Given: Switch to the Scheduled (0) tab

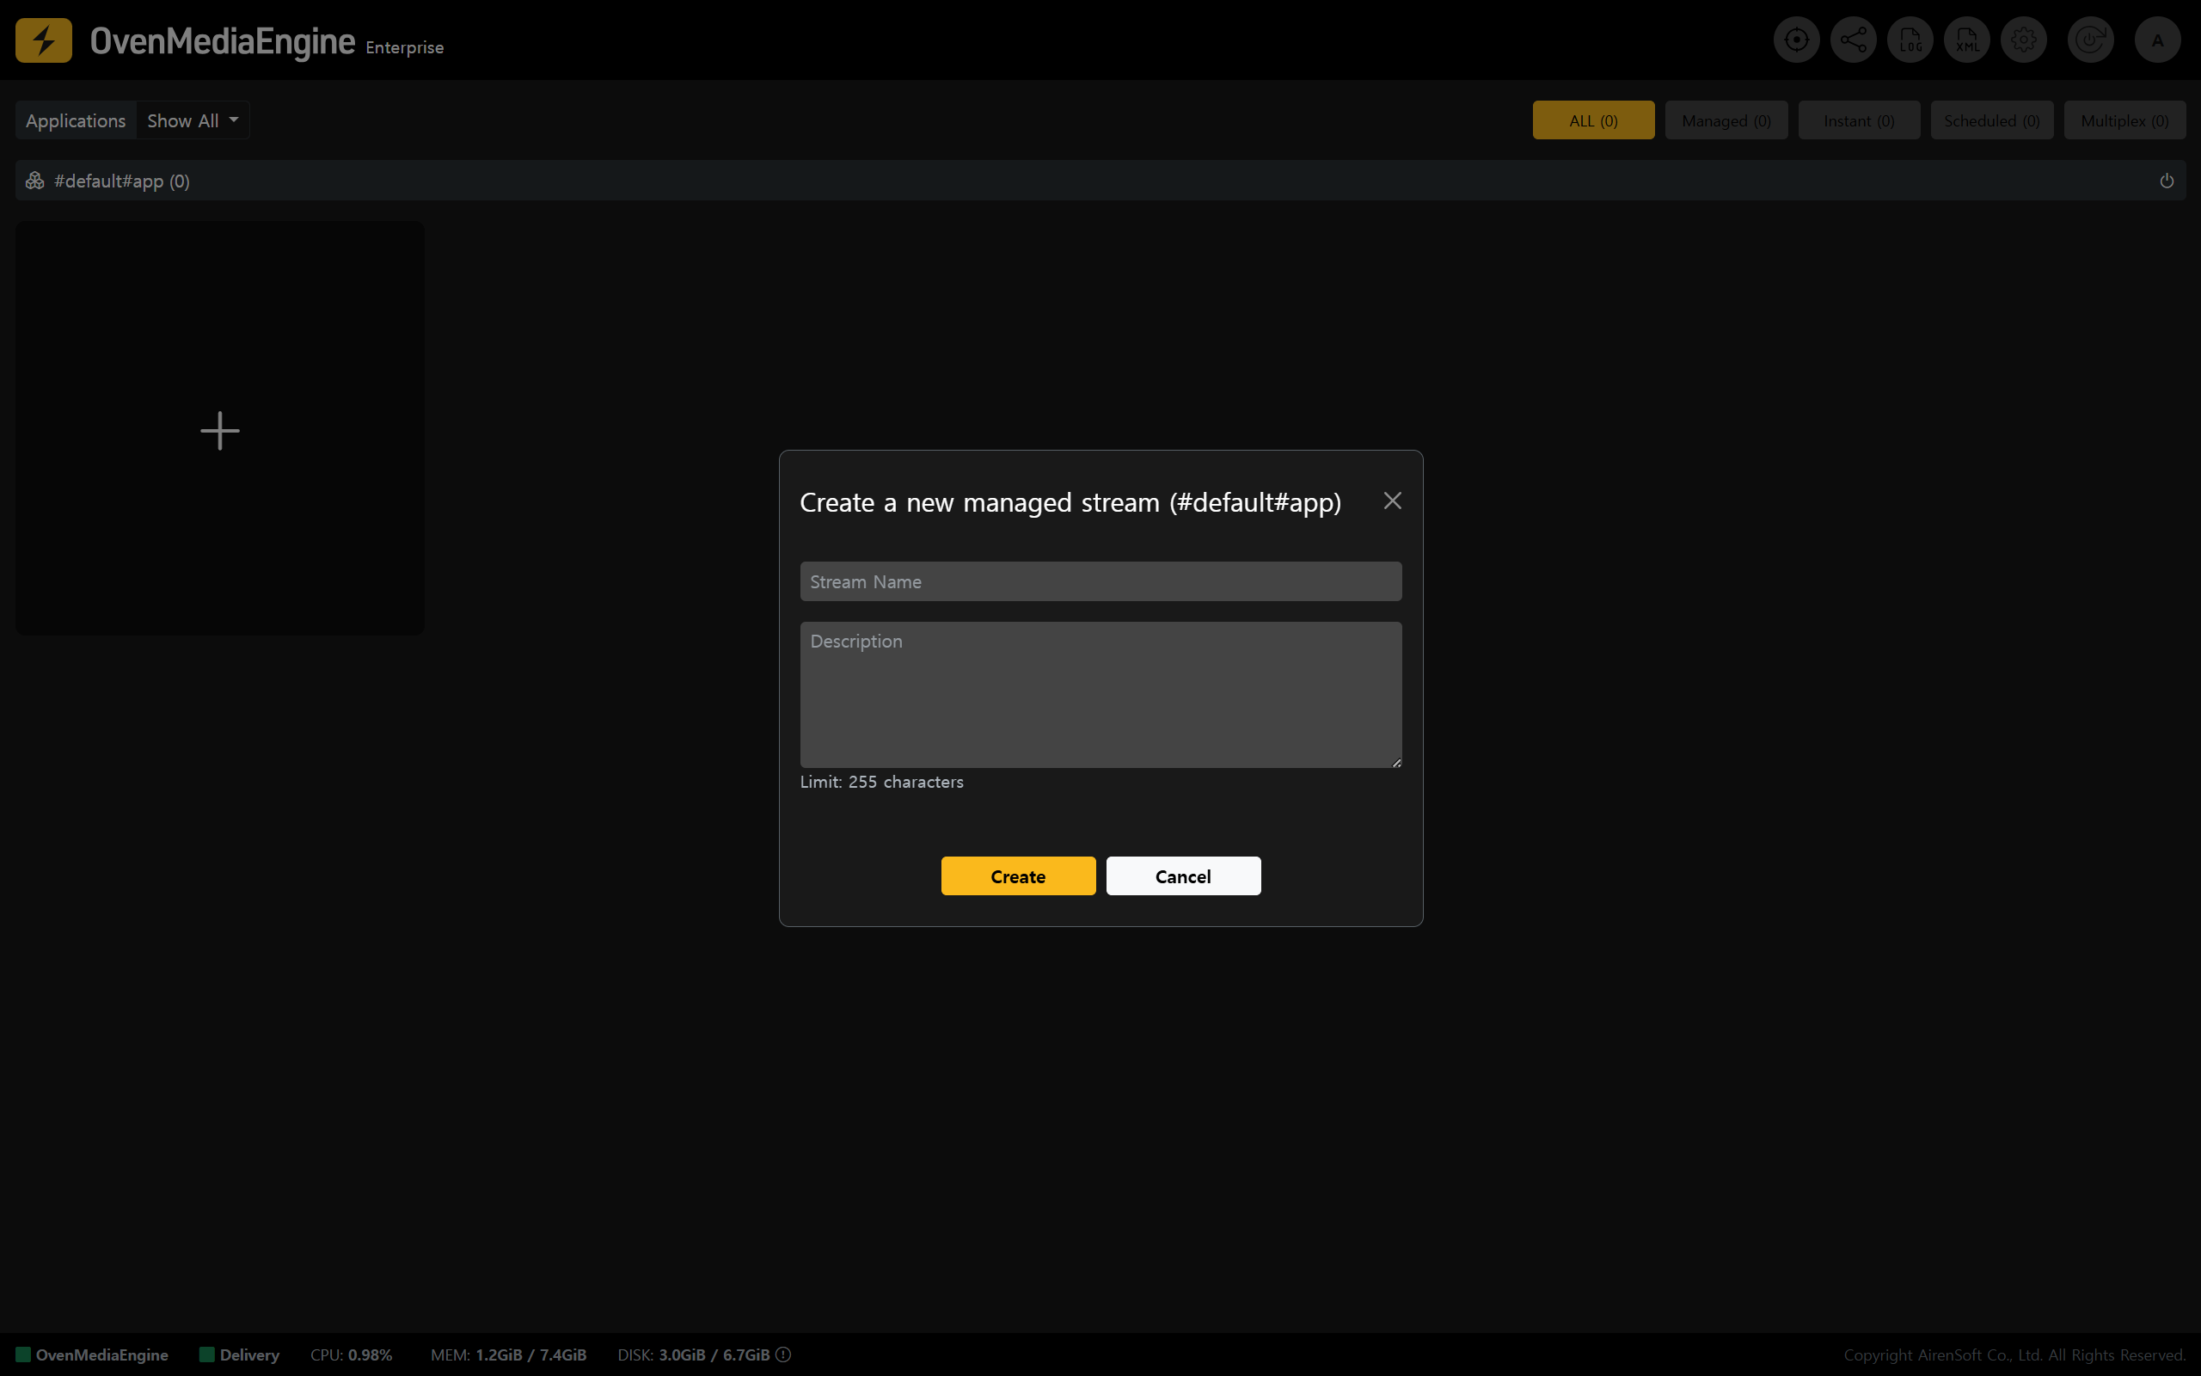Looking at the screenshot, I should point(1991,120).
